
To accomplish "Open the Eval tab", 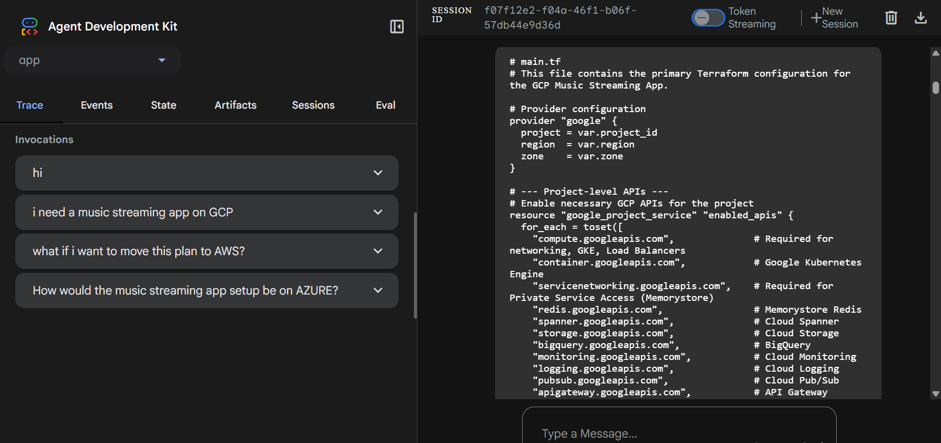I will point(385,105).
